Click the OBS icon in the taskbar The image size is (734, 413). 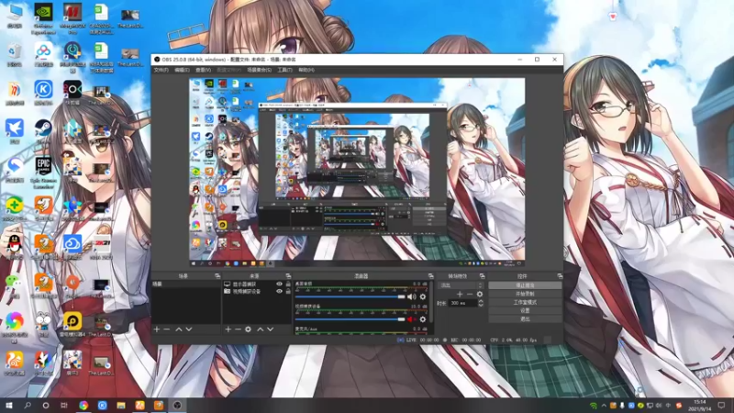177,405
